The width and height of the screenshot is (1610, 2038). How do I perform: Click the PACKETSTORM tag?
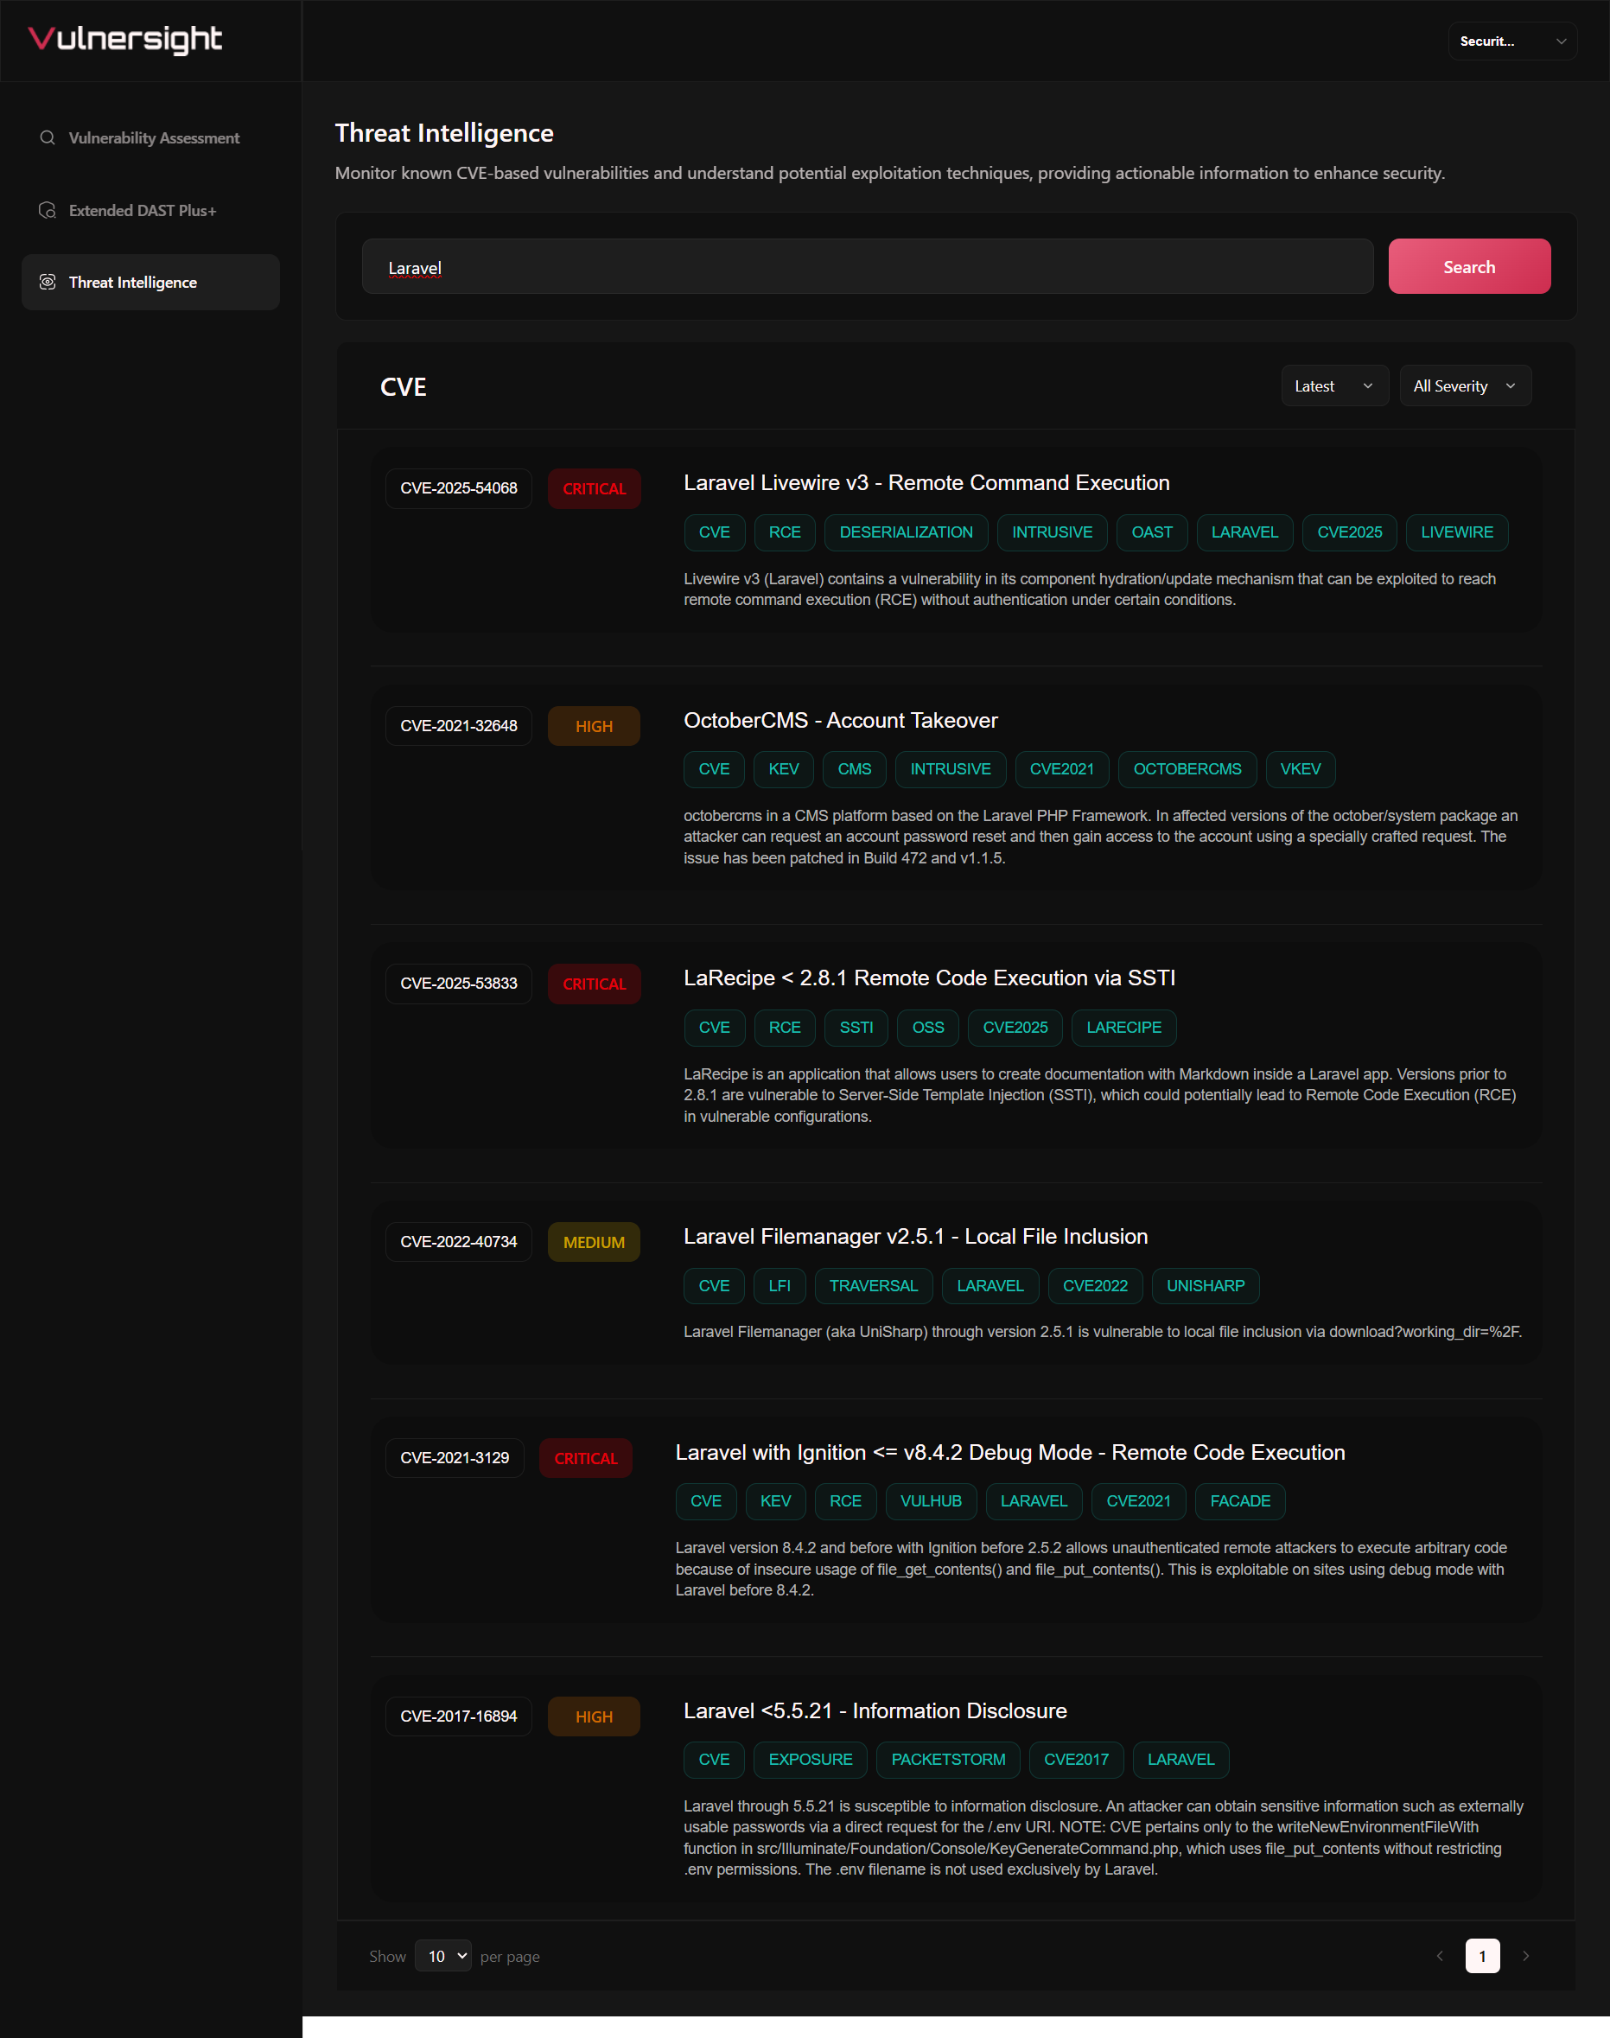[947, 1759]
